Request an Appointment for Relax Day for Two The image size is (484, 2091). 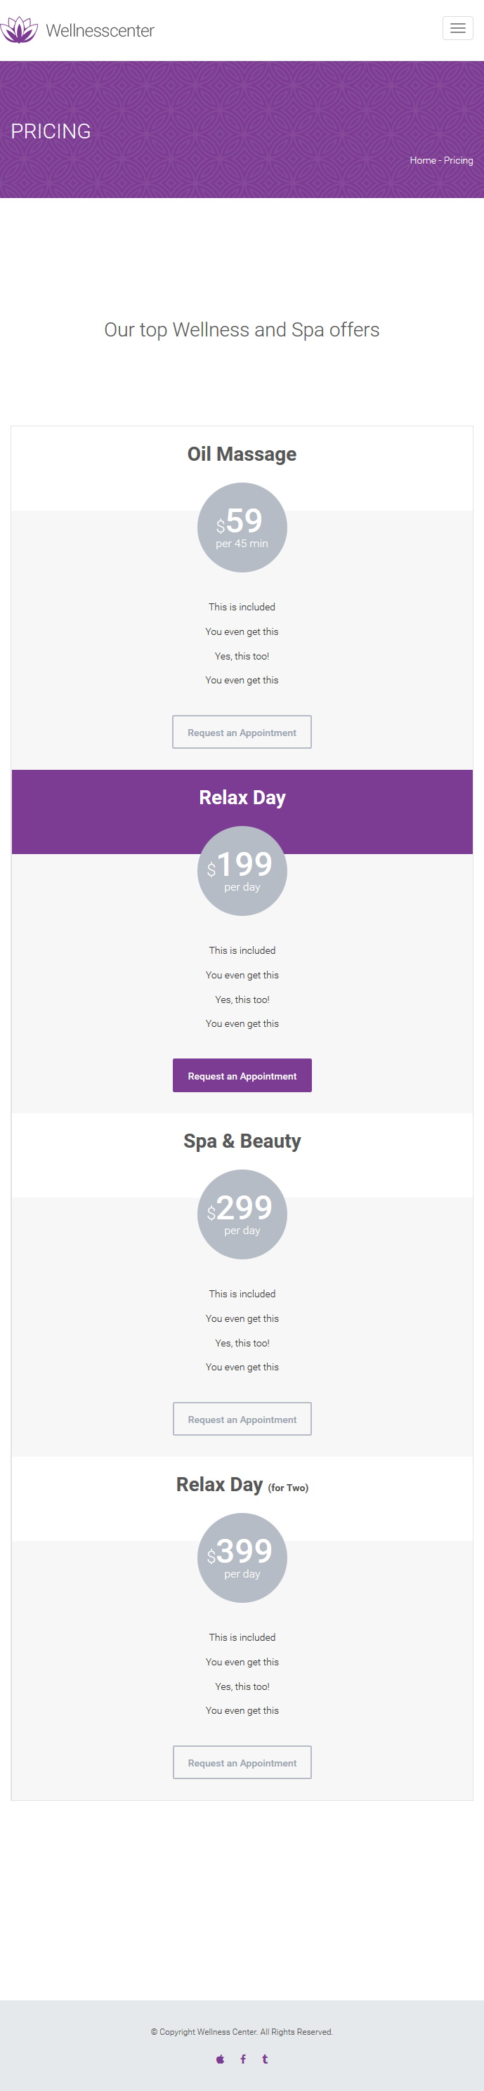(x=242, y=1762)
